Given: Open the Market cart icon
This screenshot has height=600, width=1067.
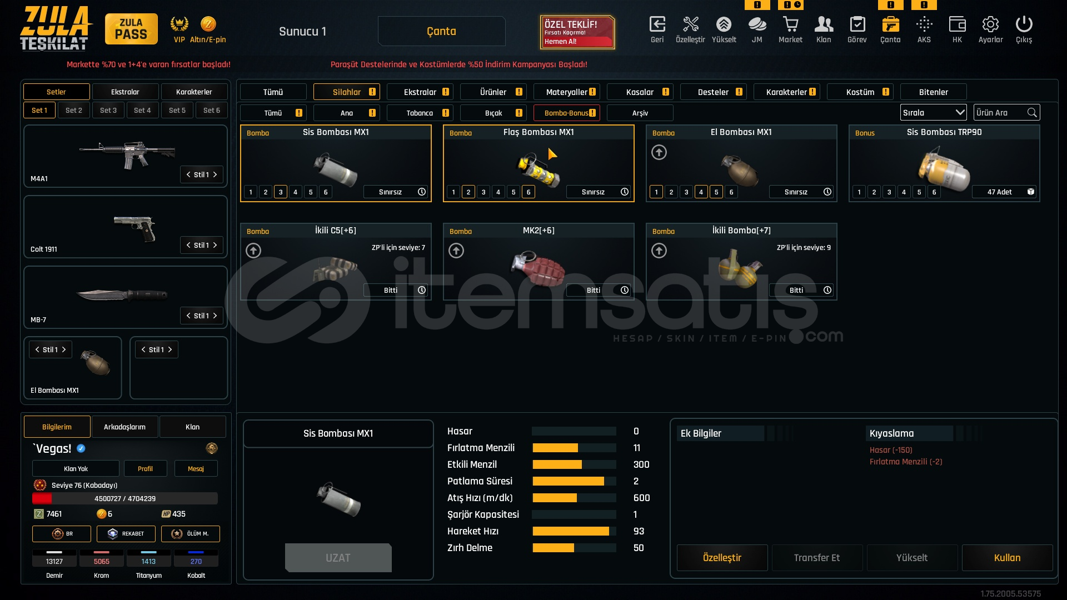Looking at the screenshot, I should pos(790,24).
